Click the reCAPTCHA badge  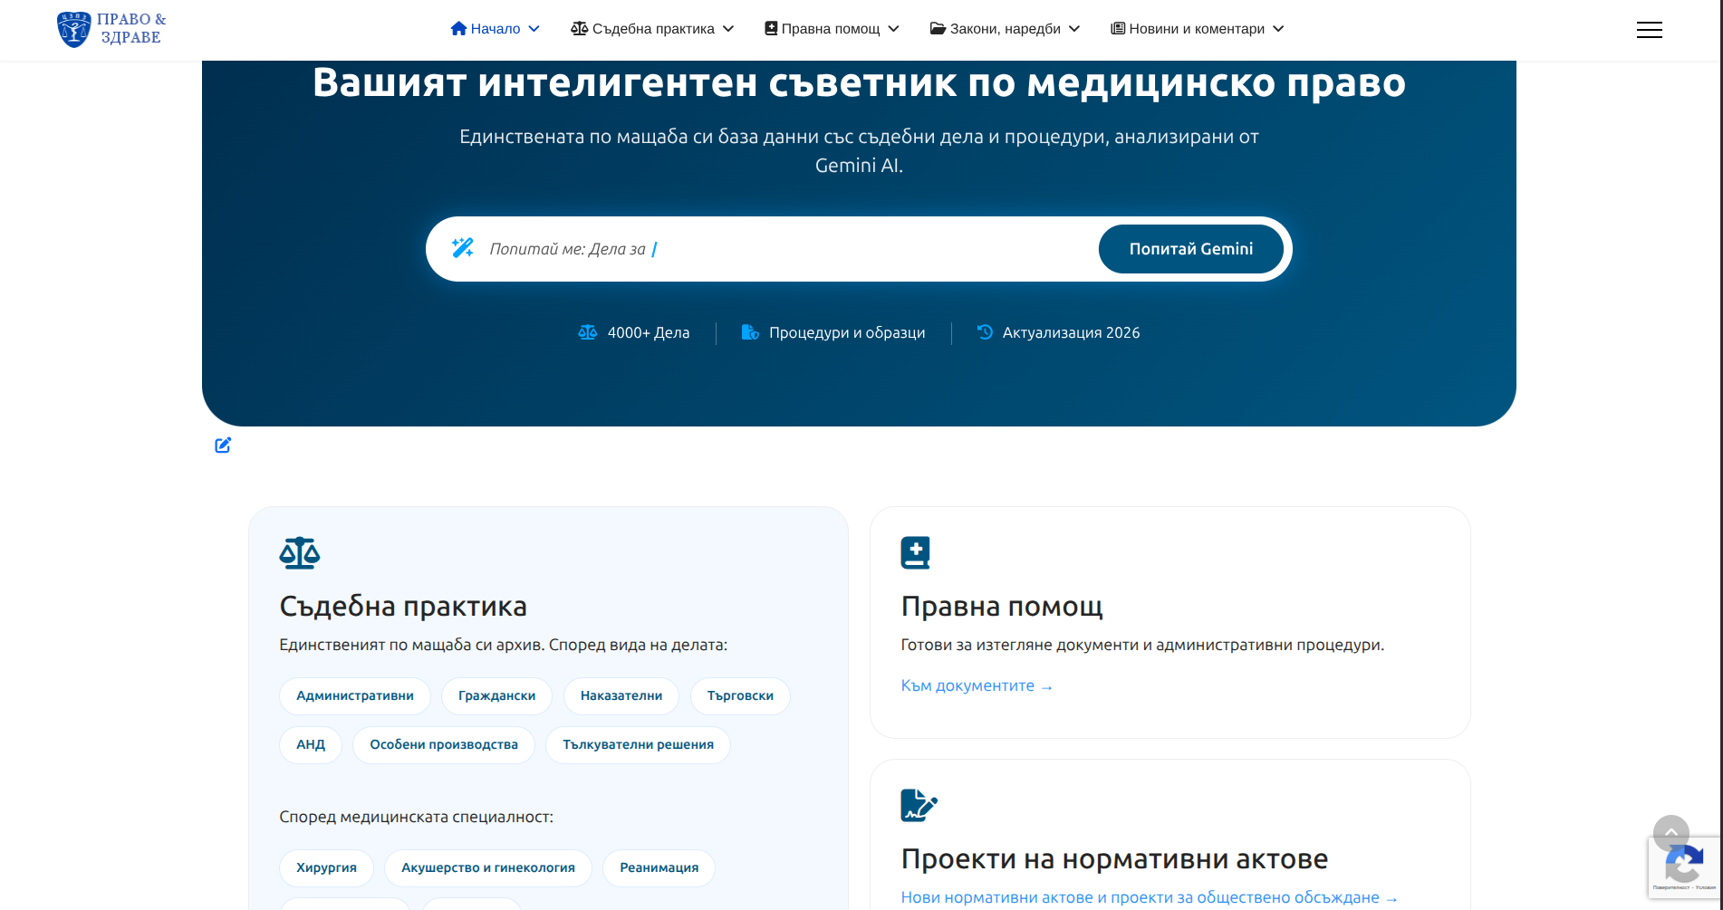(x=1684, y=867)
